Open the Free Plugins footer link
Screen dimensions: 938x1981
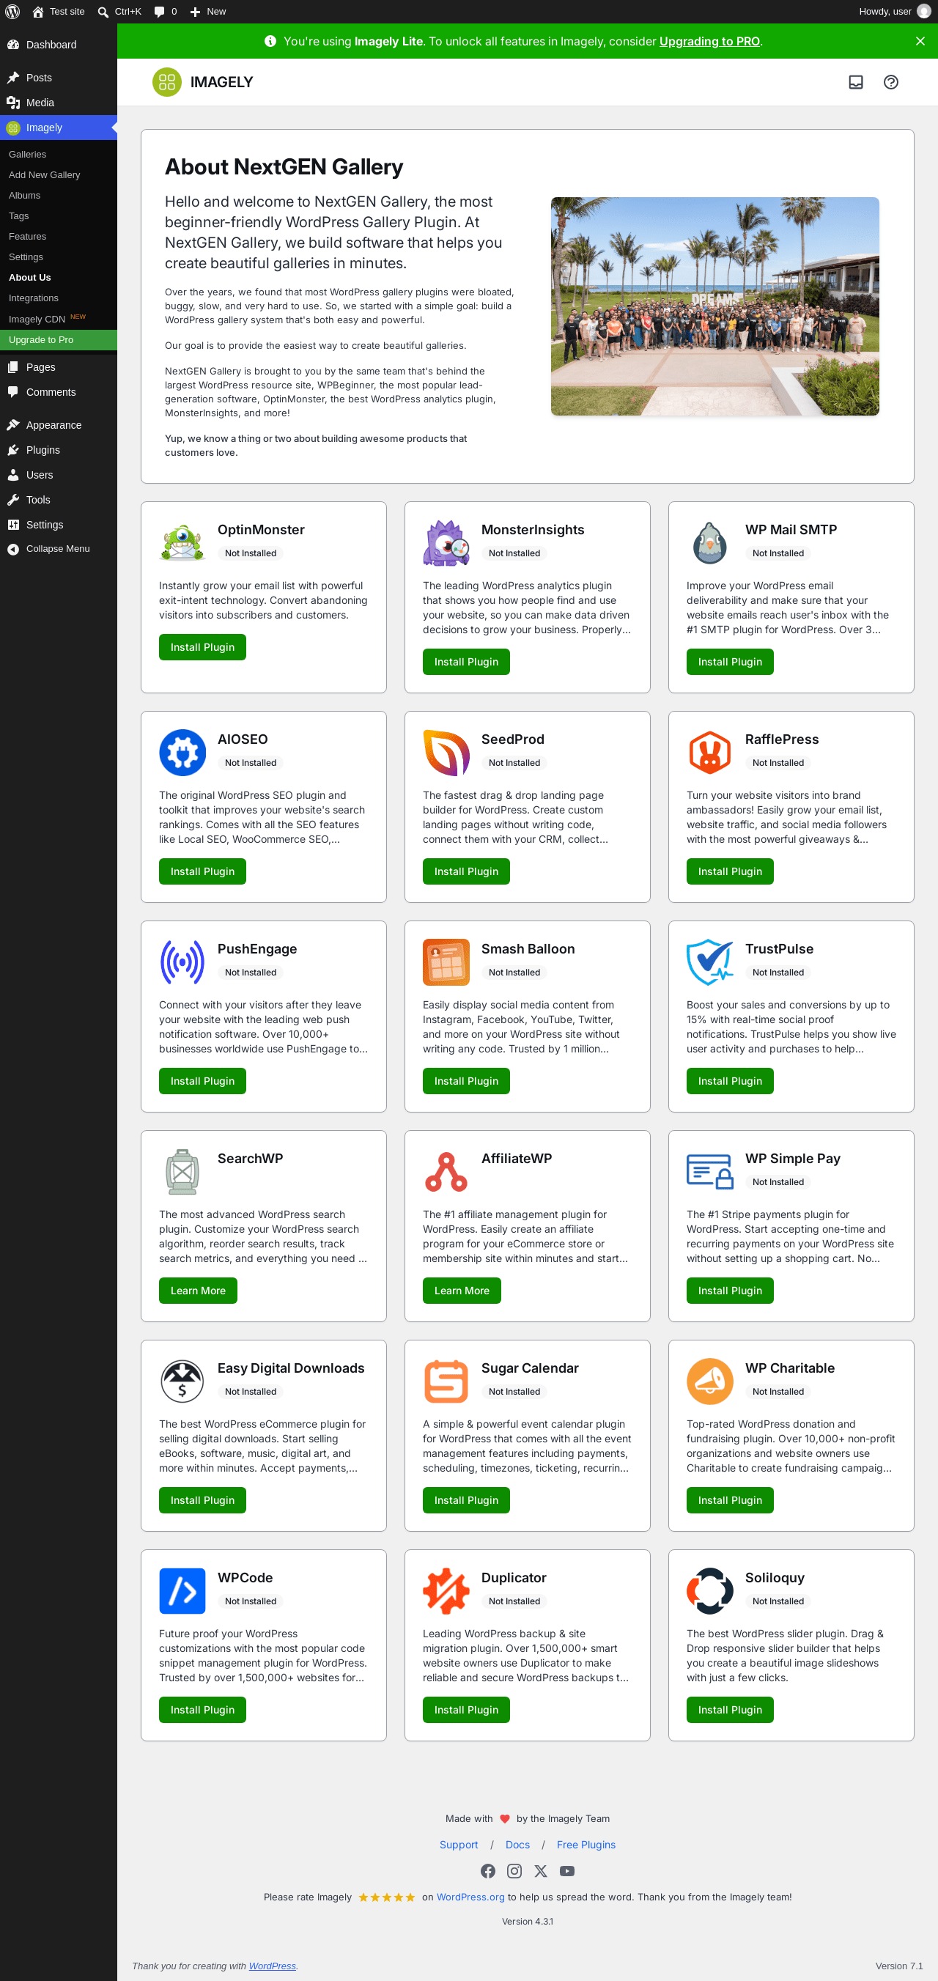(586, 1844)
